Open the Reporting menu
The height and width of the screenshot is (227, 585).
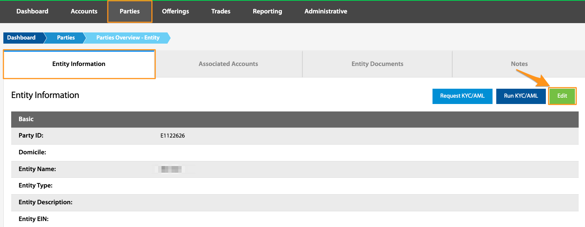pyautogui.click(x=267, y=11)
